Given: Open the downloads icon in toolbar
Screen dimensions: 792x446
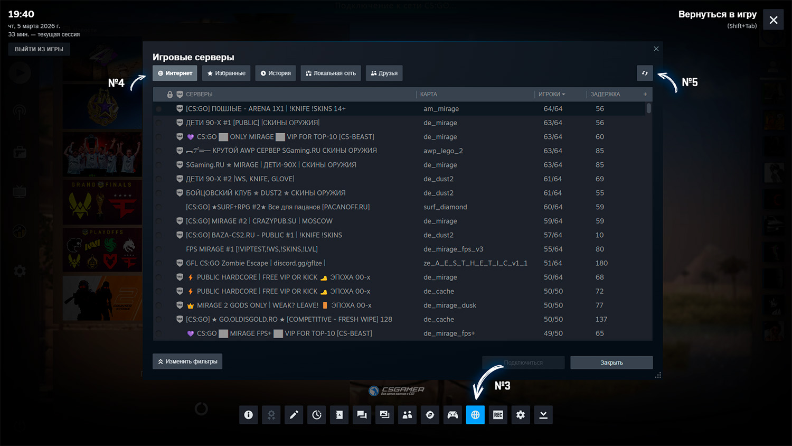Looking at the screenshot, I should click(543, 415).
